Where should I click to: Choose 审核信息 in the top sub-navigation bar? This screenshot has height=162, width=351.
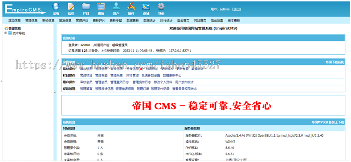pos(48,20)
